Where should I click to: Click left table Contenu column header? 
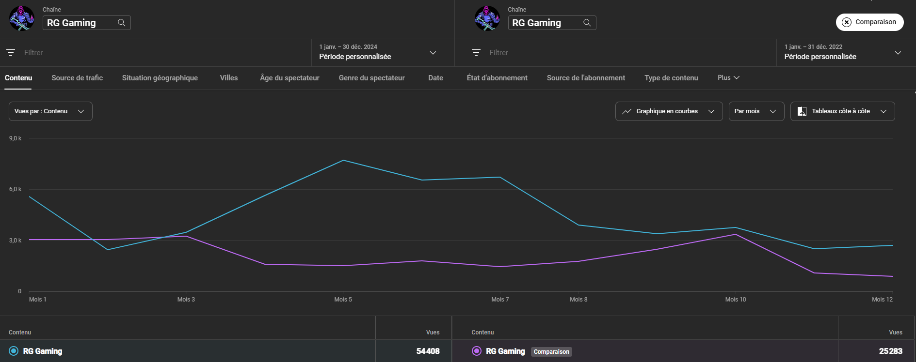[x=20, y=332]
